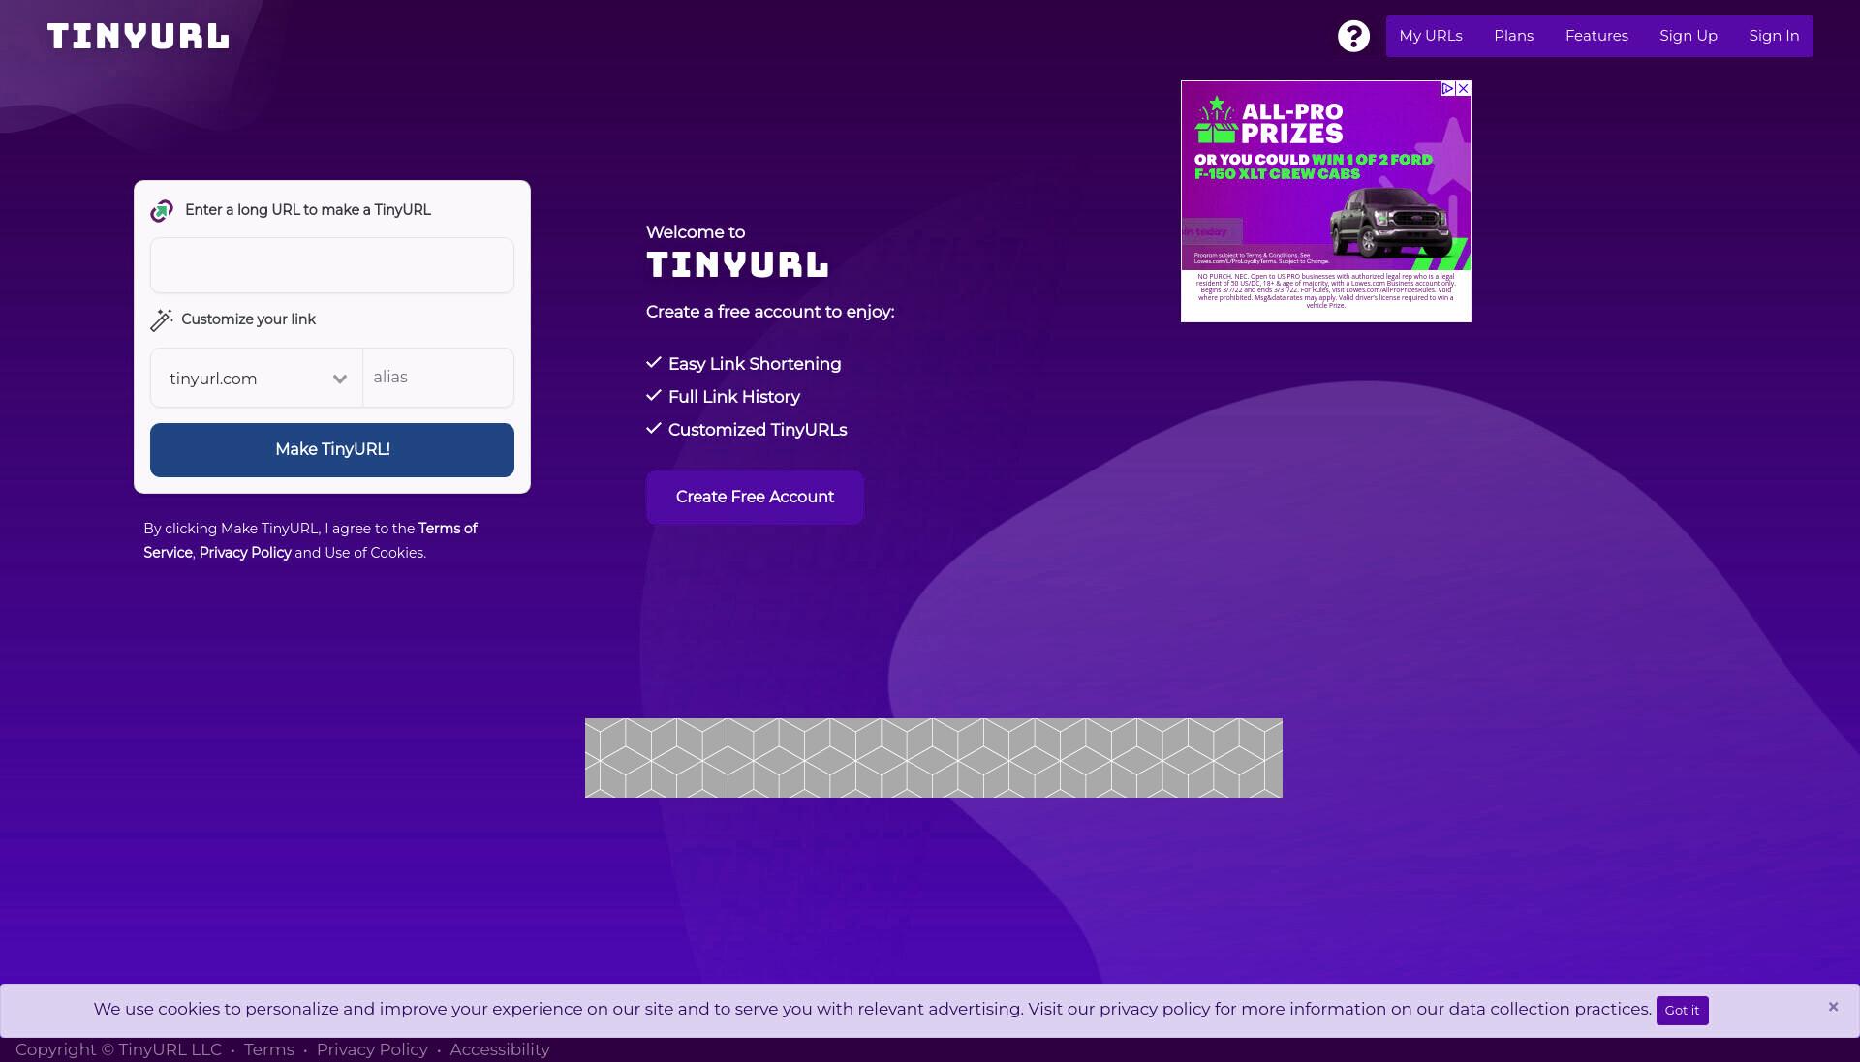The image size is (1860, 1062).
Task: Open My URLs in the navigation
Action: (1431, 36)
